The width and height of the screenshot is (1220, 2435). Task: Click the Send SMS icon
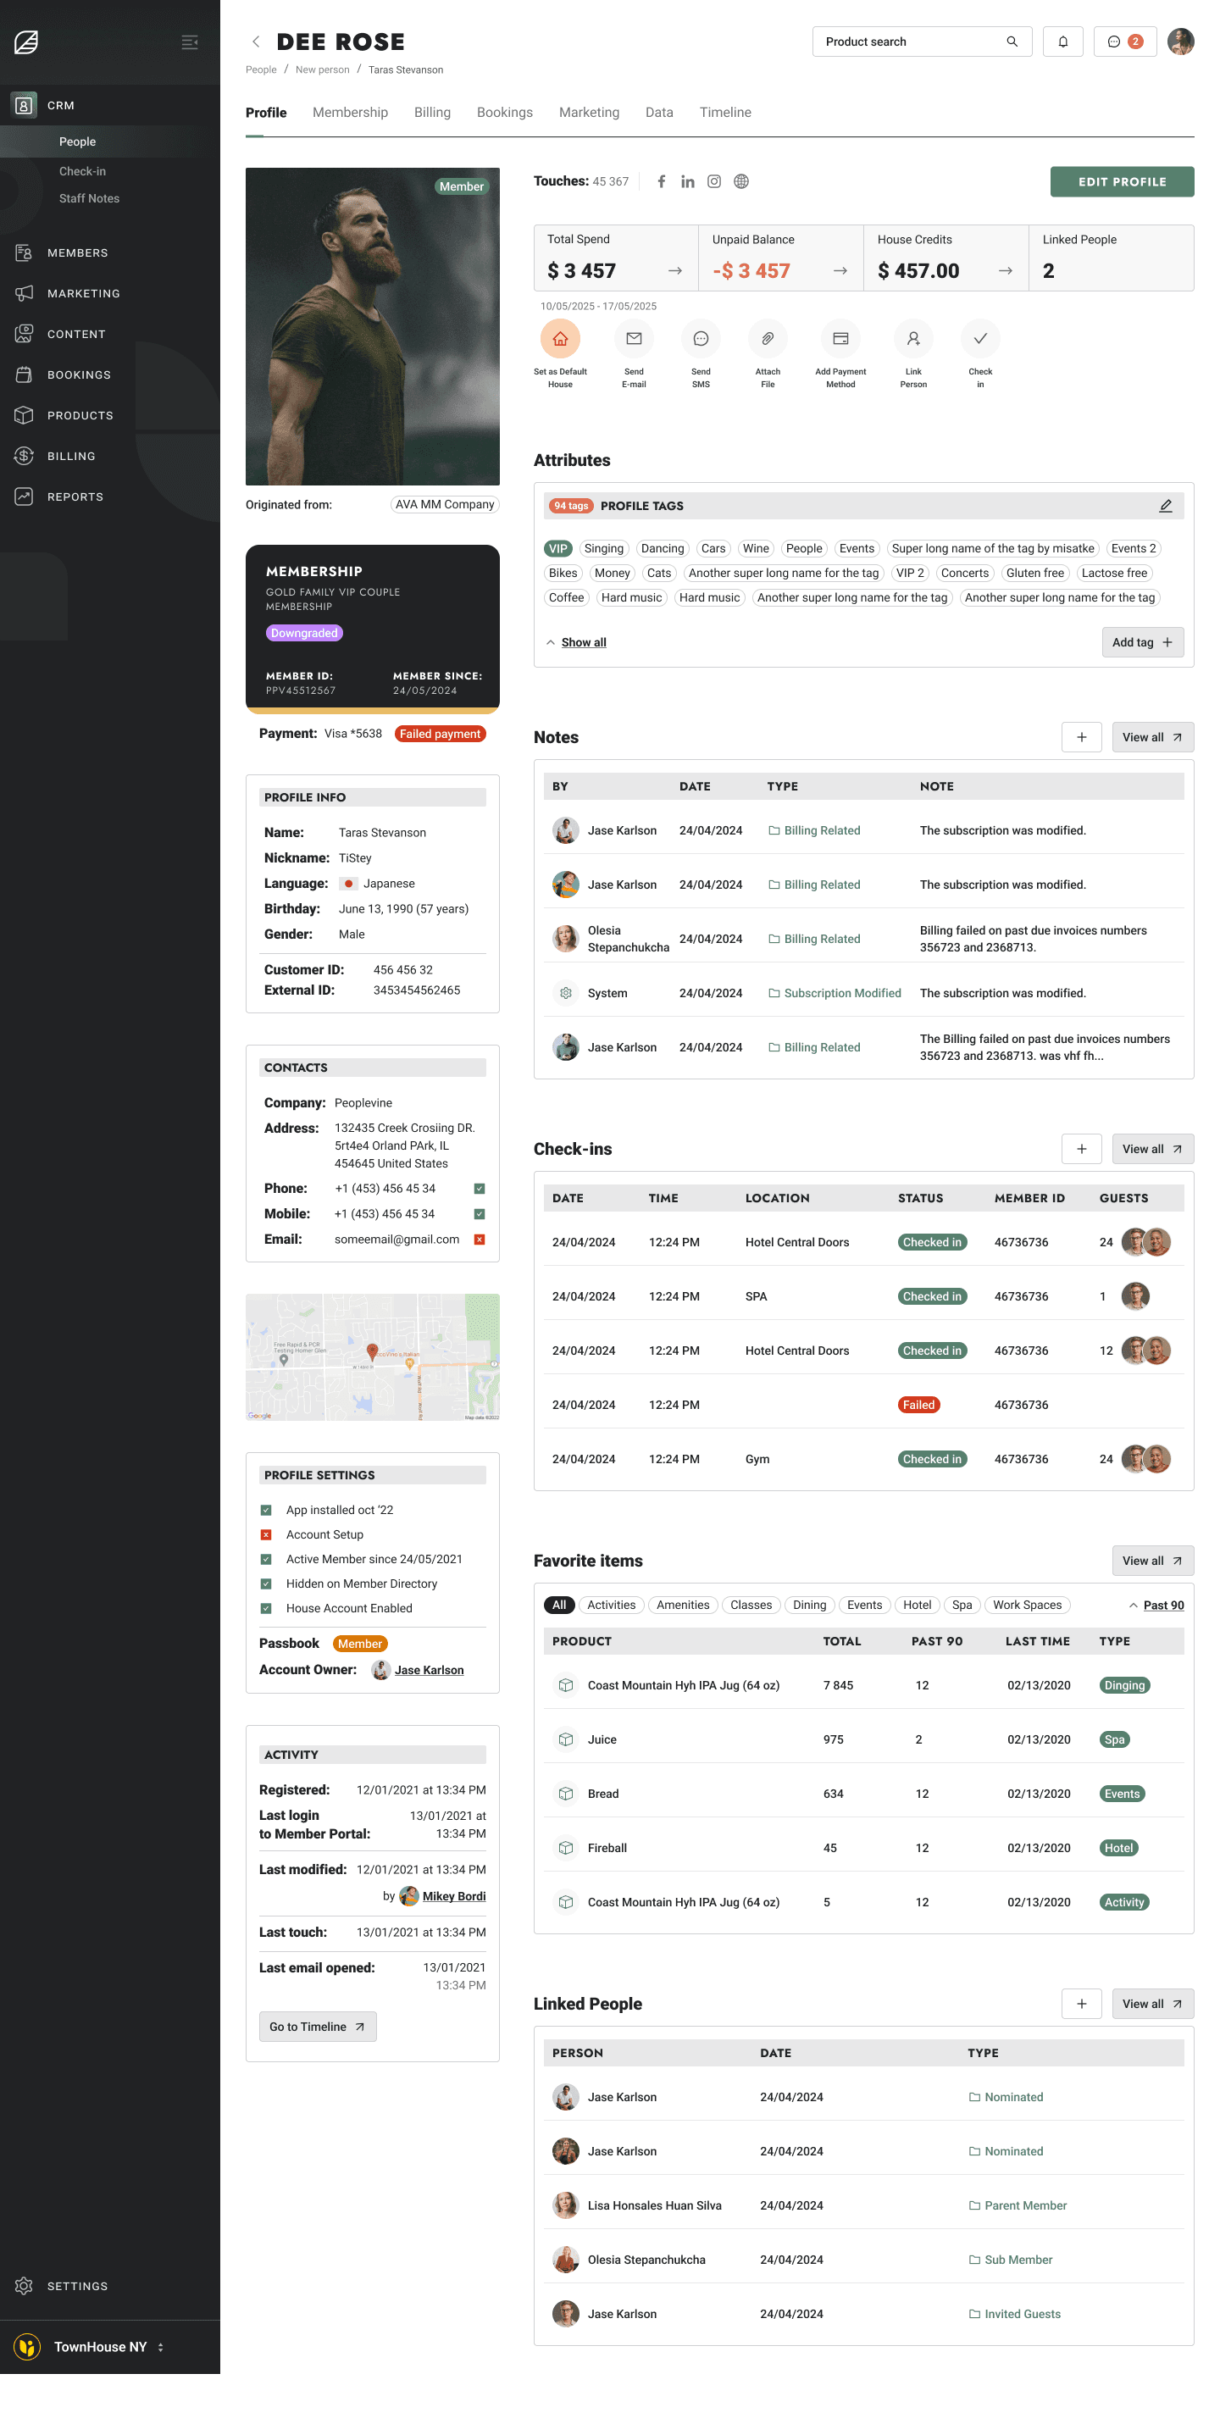coord(701,338)
